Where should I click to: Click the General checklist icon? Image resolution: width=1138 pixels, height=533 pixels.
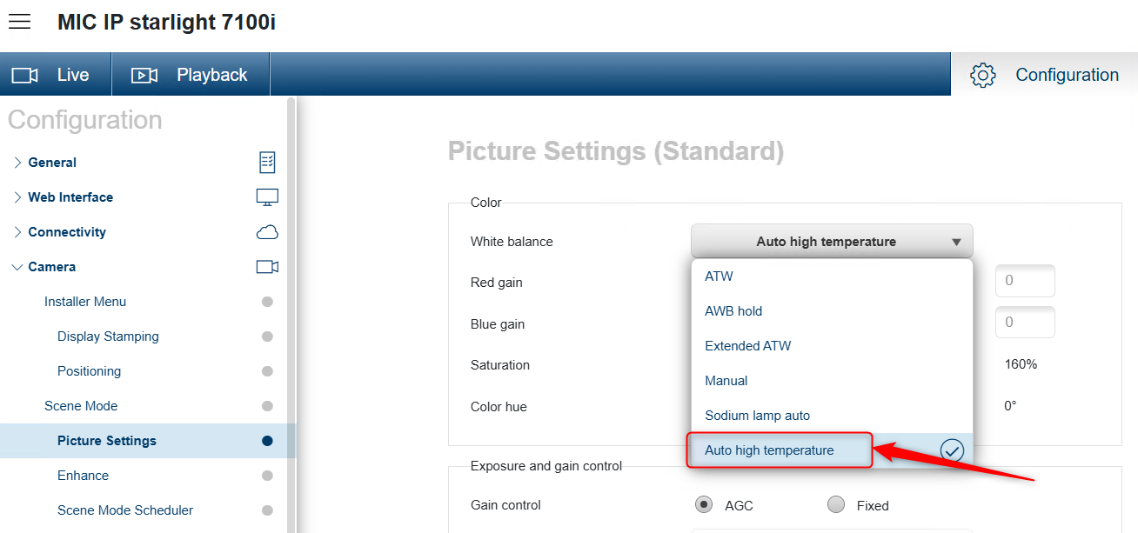267,163
